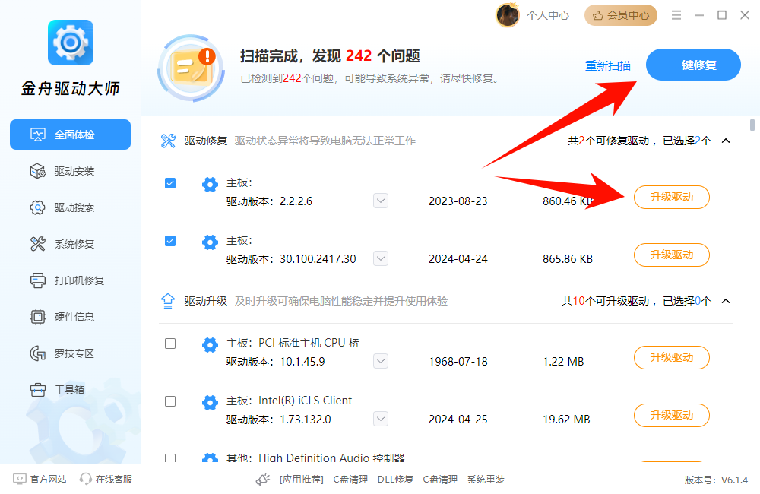Screen dimensions: 760x494
Task: Click the 罗技专区 Logitech icon in sidebar
Action: 38,353
